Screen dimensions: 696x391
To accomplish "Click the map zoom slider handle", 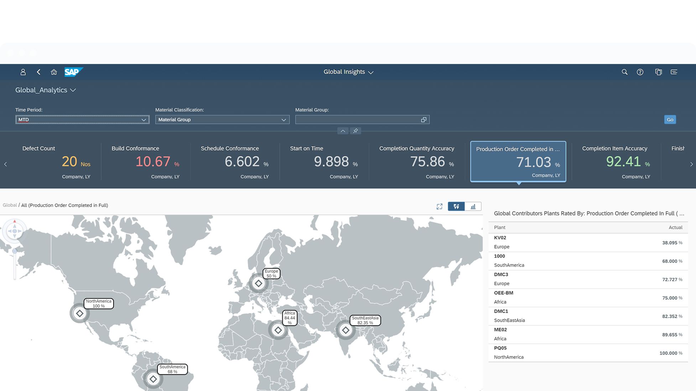I will click(x=15, y=251).
